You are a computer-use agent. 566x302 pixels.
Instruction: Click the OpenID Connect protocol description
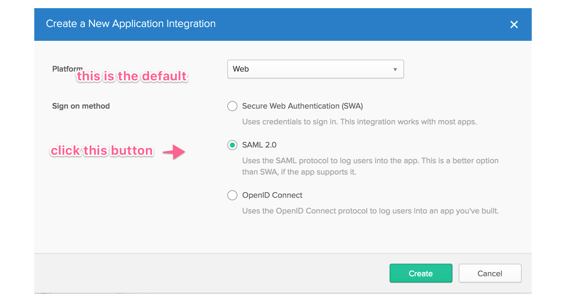tap(370, 211)
